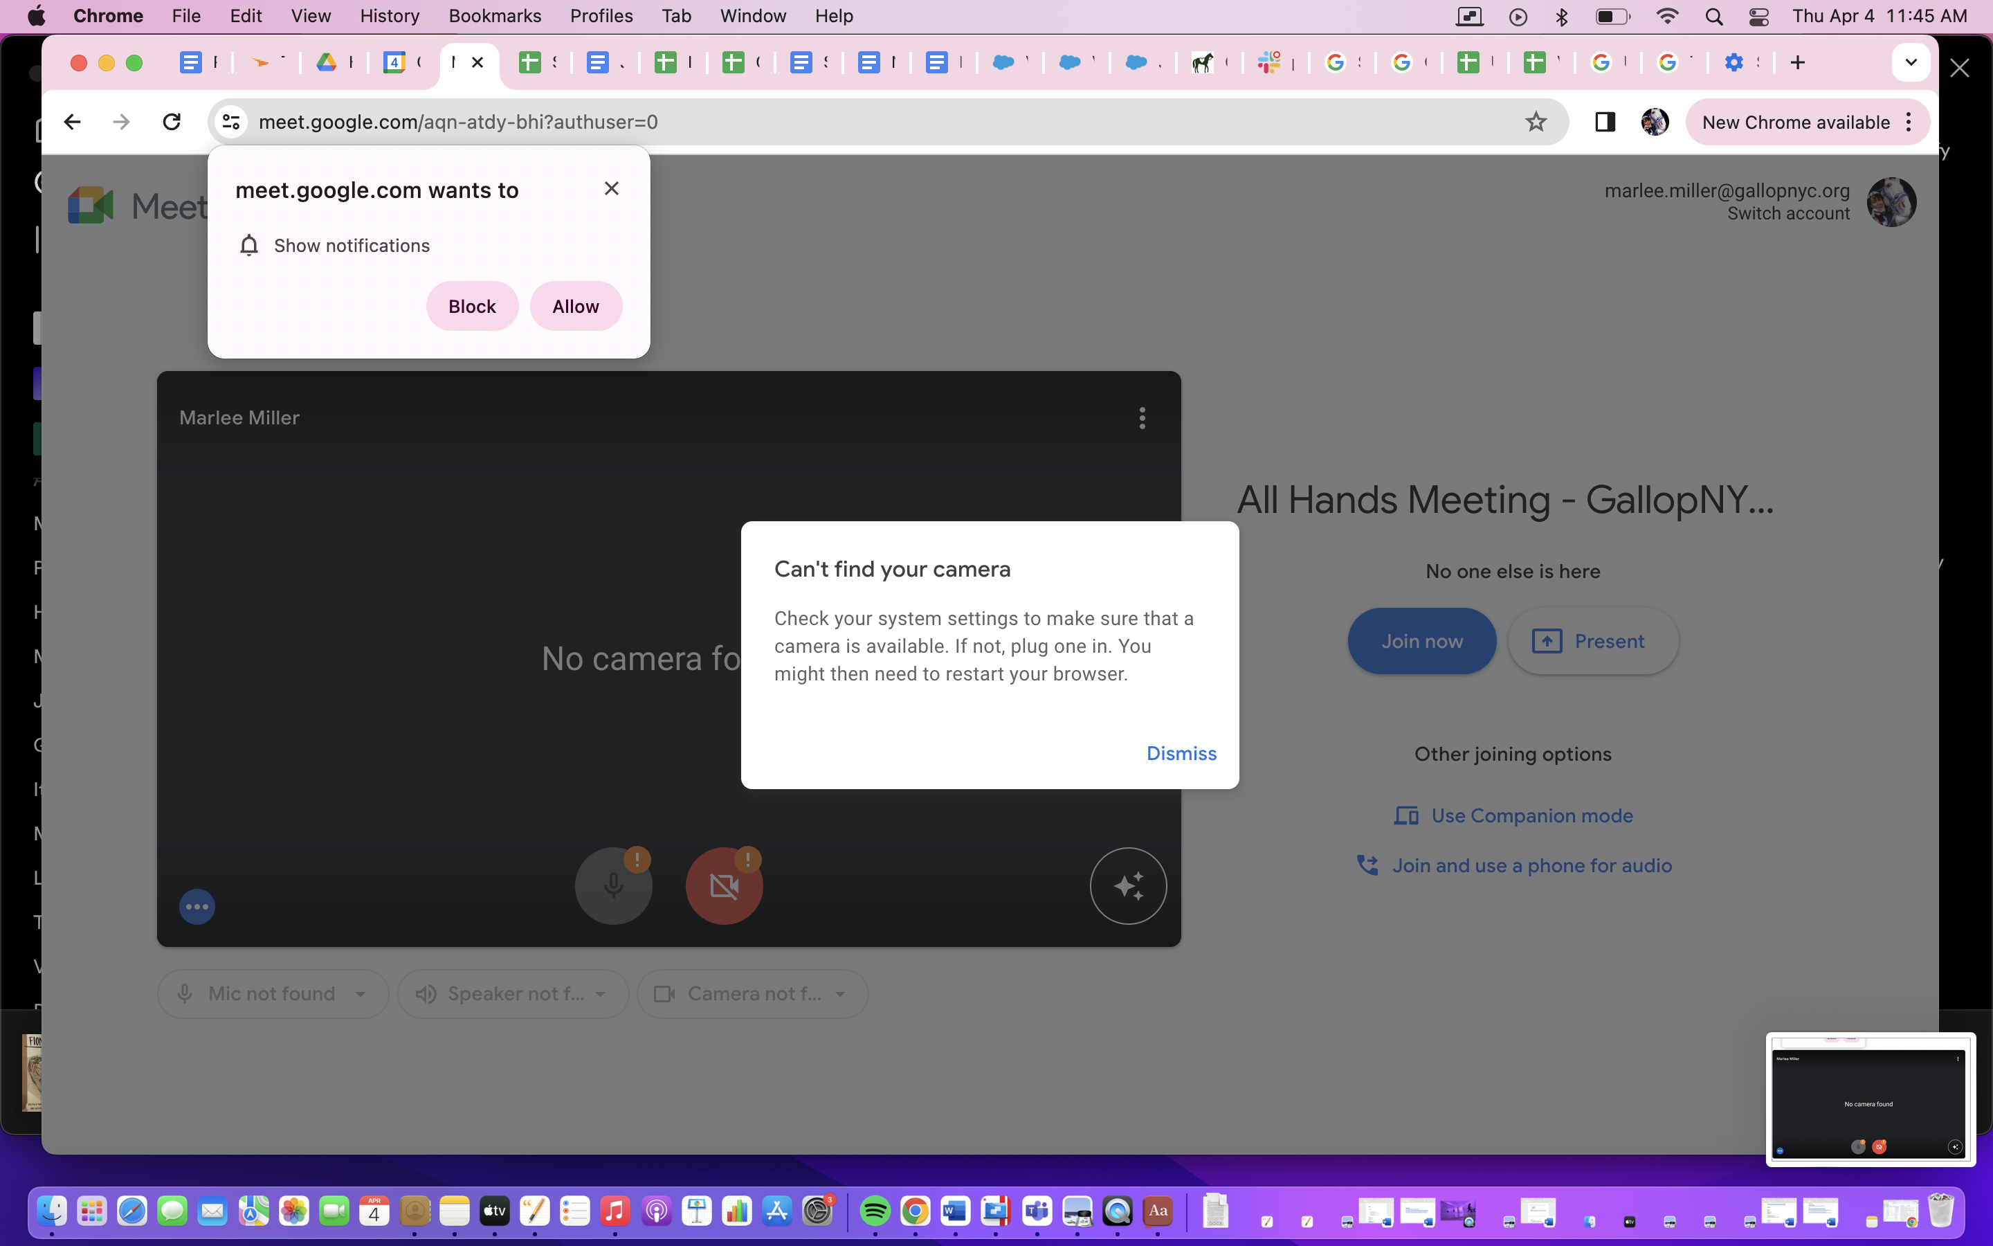The height and width of the screenshot is (1246, 1993).
Task: Allow notifications from meet.google.com
Action: point(575,307)
